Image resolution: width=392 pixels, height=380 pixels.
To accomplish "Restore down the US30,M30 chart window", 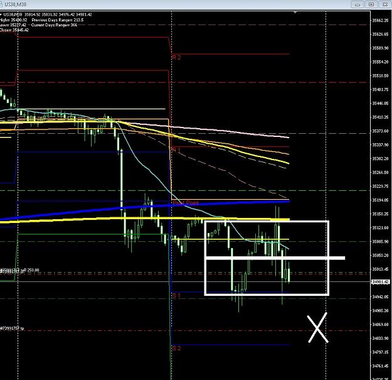I will (371, 4).
